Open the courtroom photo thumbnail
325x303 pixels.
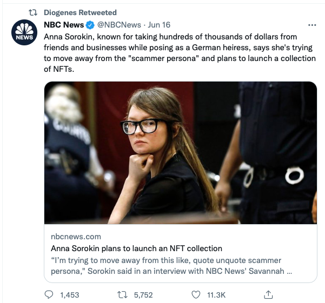click(181, 152)
